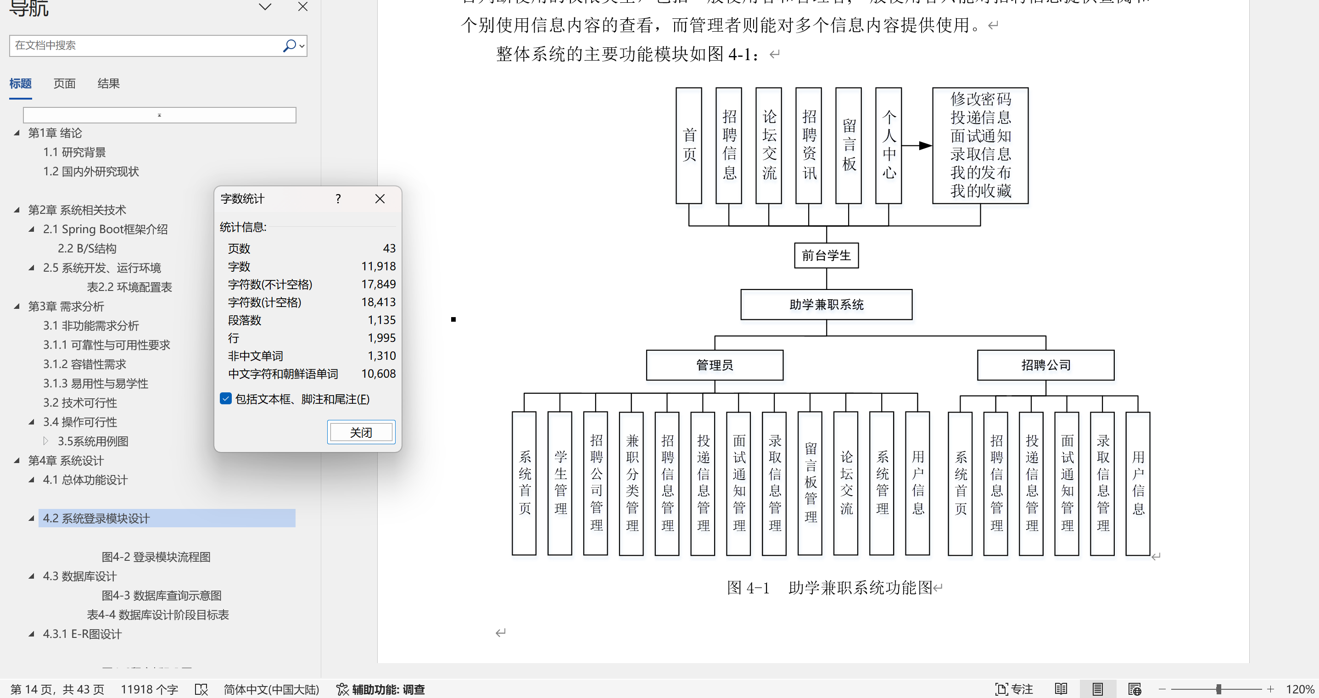1319x698 pixels.
Task: Collapse the 4.1 总体功能设计 heading
Action: click(31, 480)
